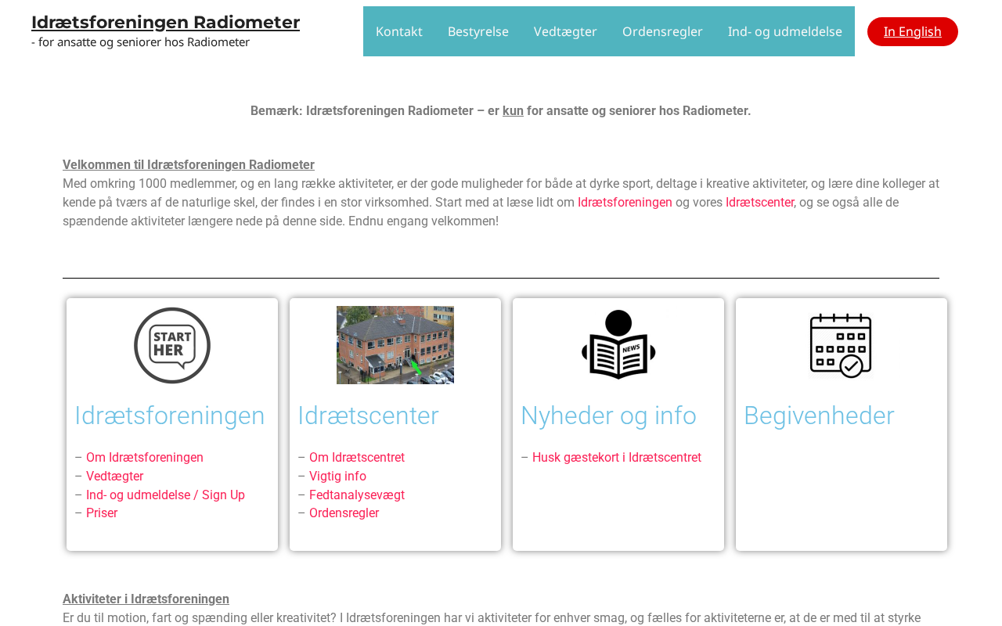Click the 'Begivenheder' card heading

click(x=819, y=416)
